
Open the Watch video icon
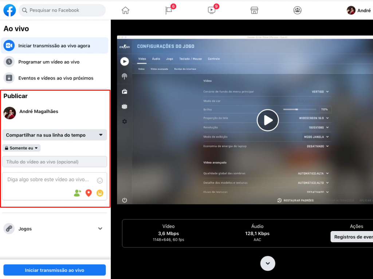click(x=212, y=11)
